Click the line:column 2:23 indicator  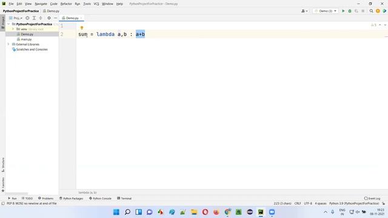pyautogui.click(x=283, y=203)
